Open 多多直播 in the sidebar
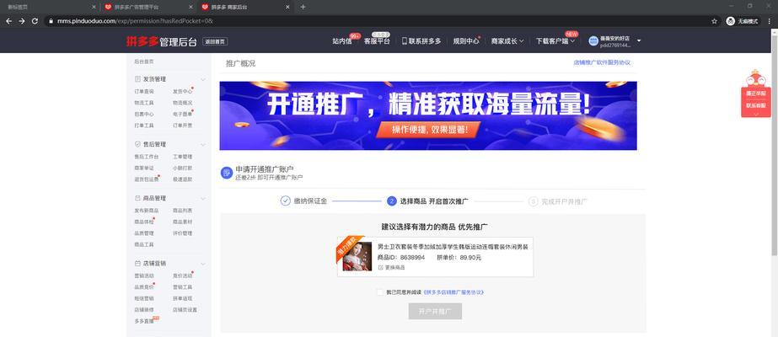 pyautogui.click(x=144, y=321)
